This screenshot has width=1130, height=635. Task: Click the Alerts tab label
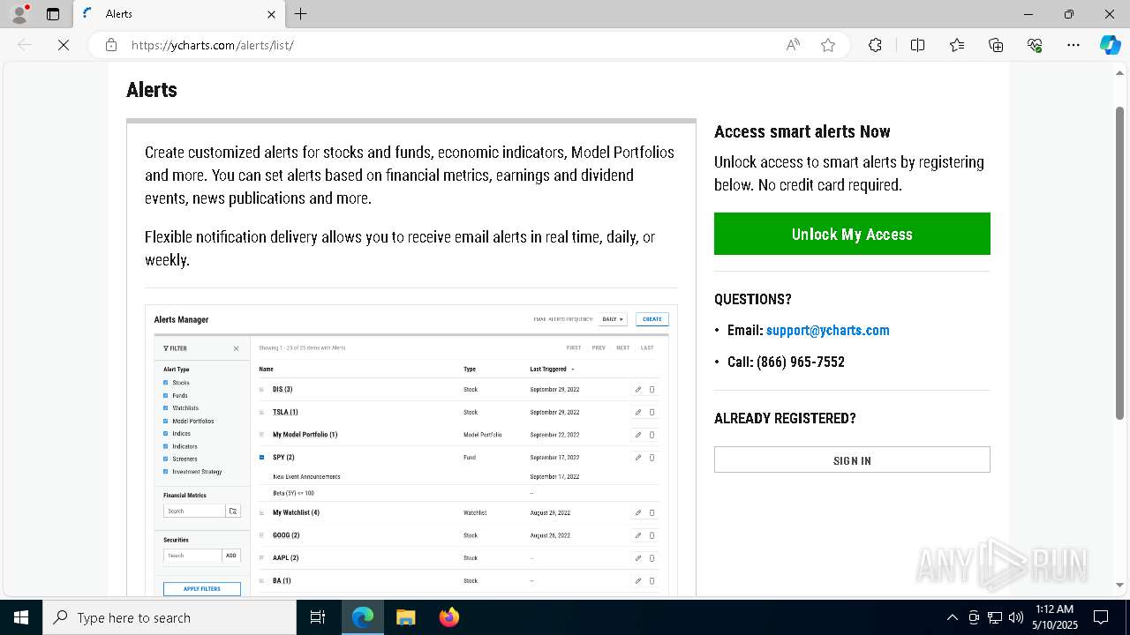click(118, 14)
